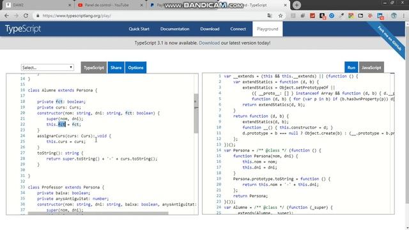
Task: Click 'var Alumne' in output line 24
Action: click(x=235, y=208)
